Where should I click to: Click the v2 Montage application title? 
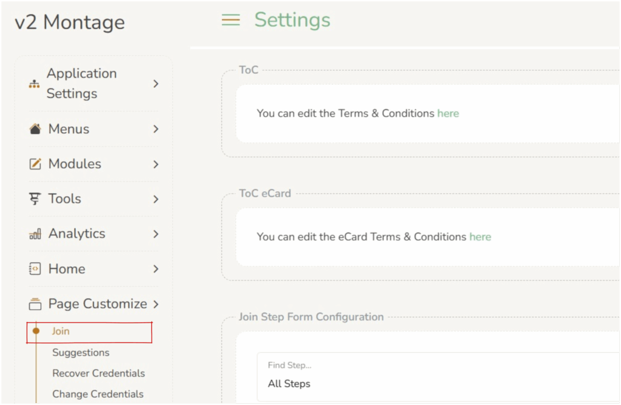[x=70, y=22]
